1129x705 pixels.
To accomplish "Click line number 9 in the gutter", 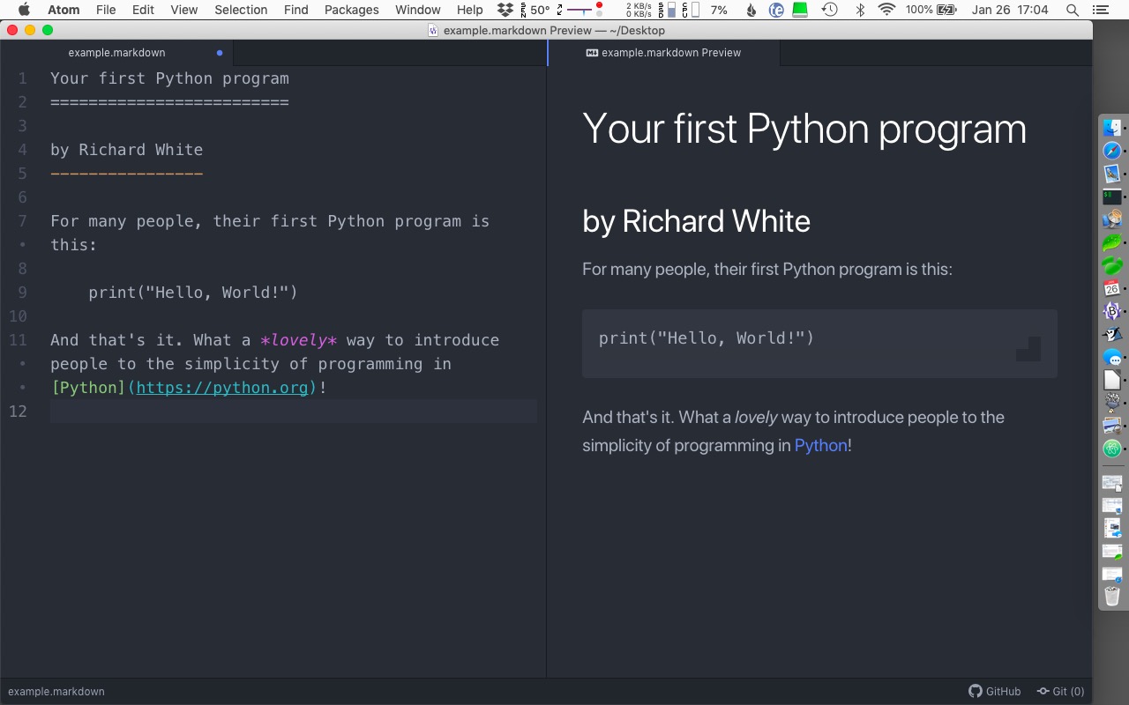I will click(x=23, y=293).
